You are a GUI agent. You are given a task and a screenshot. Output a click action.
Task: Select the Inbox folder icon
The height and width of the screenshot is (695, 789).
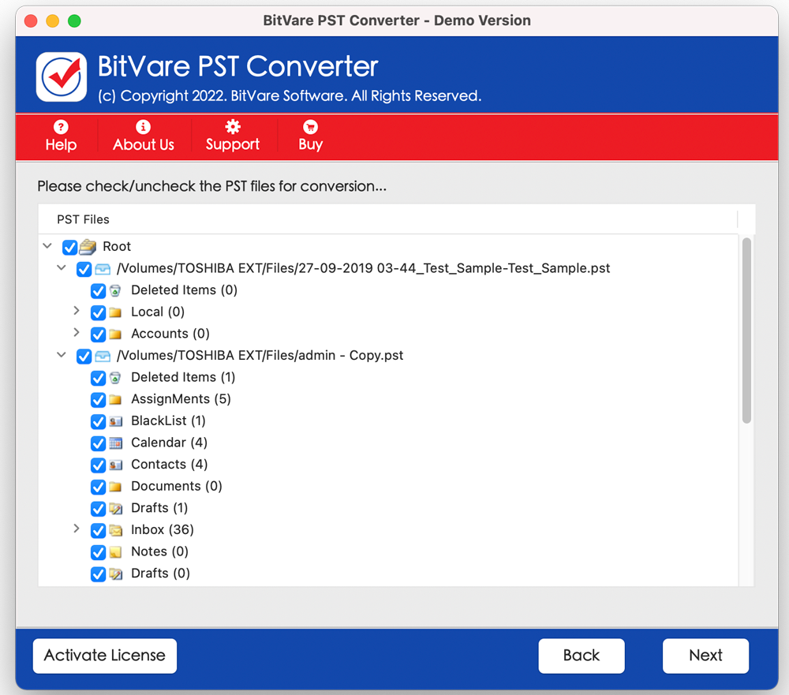(116, 530)
